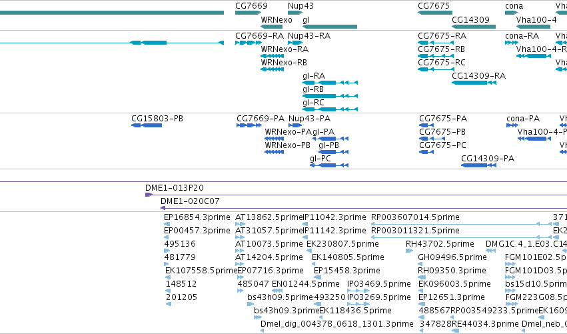Select EST IP03469.5prime
Screen dimensions: 567x334
[x=379, y=285]
